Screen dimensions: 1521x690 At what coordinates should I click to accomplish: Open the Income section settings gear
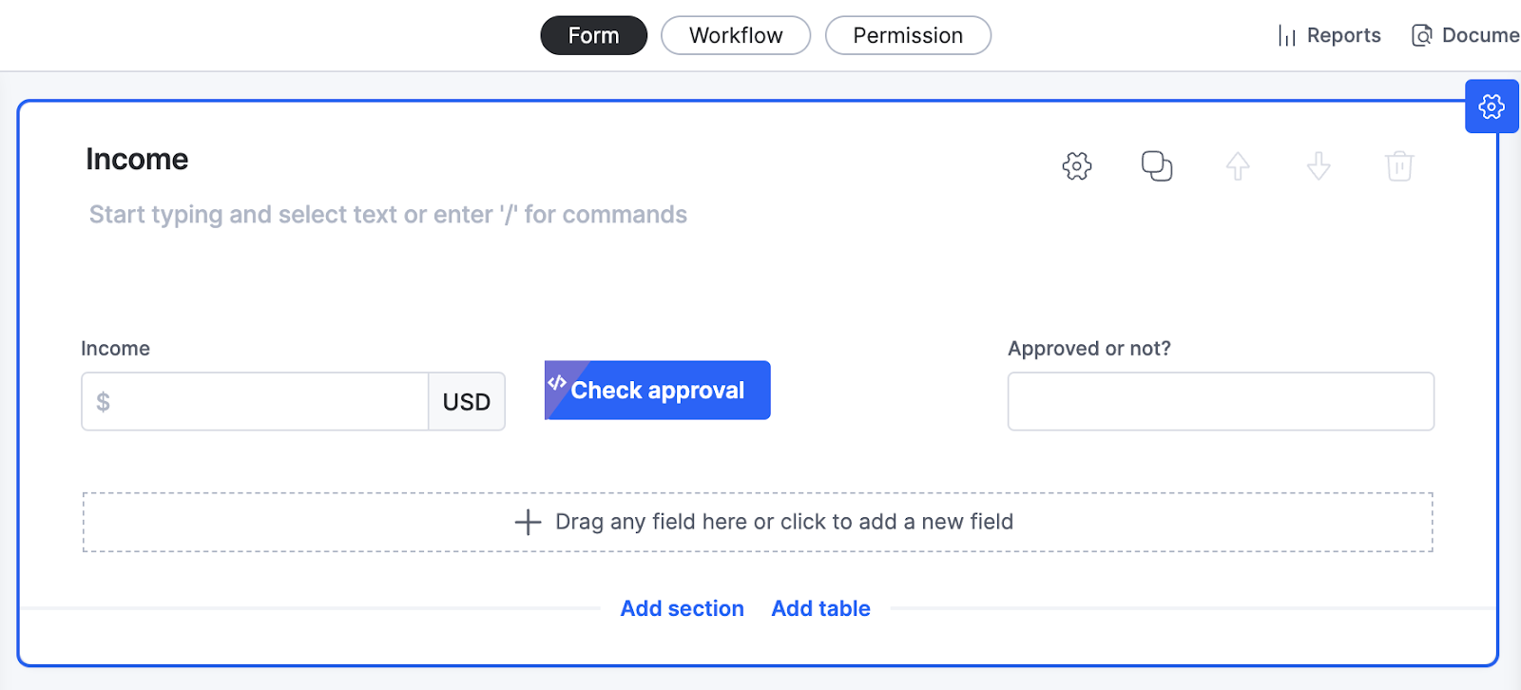point(1076,166)
